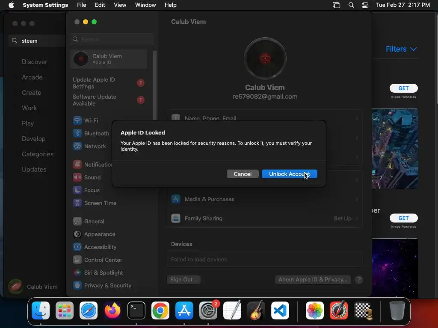This screenshot has height=328, width=438.
Task: Launch Firefox from the Dock
Action: point(112,310)
